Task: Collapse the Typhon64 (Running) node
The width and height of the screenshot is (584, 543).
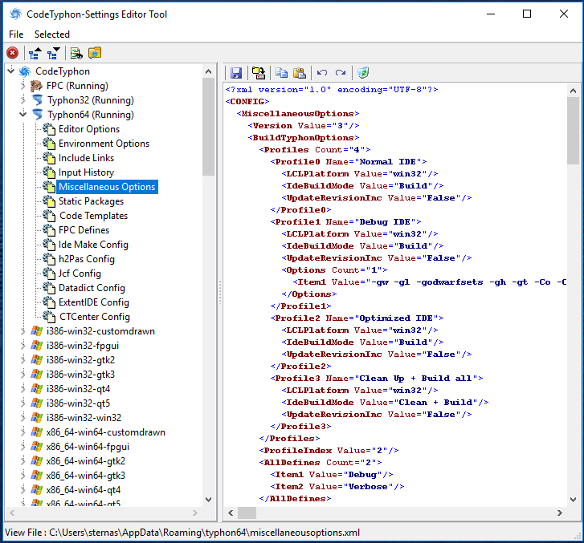Action: pos(23,114)
